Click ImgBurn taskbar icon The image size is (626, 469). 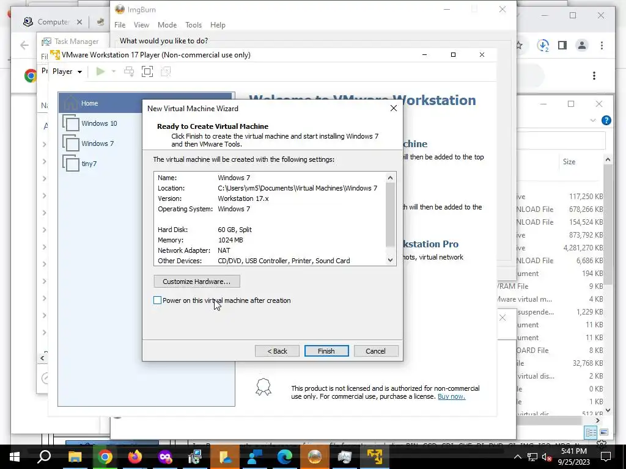(315, 457)
